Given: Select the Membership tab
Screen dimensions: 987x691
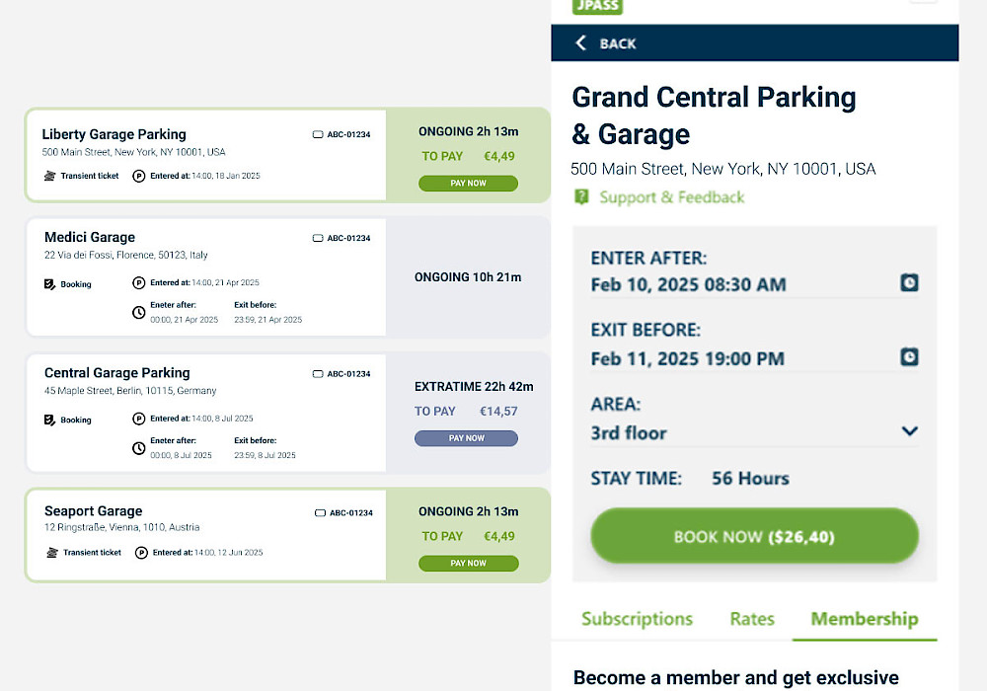Looking at the screenshot, I should coord(865,619).
